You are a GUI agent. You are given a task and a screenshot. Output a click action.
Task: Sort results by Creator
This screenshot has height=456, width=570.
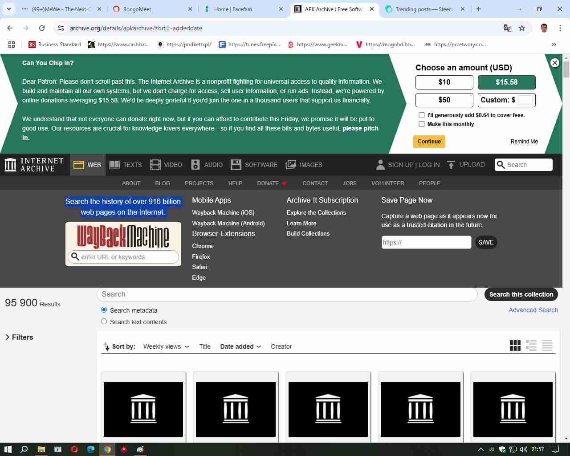click(x=281, y=346)
